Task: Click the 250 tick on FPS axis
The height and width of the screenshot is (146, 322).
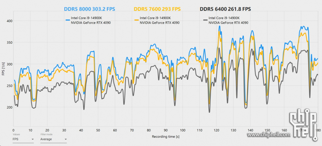Action: coord(10,86)
